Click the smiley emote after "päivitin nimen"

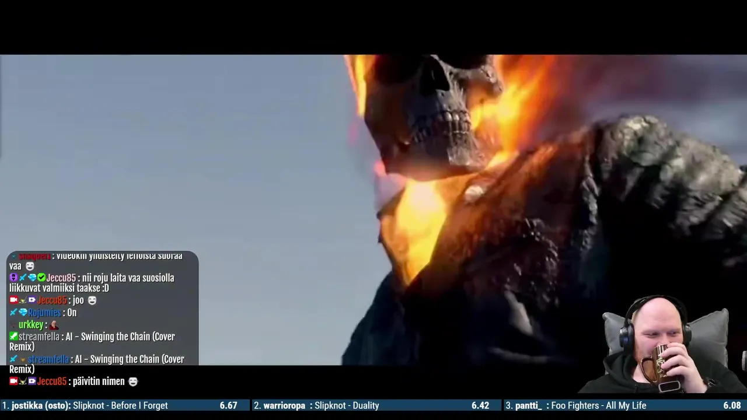pyautogui.click(x=133, y=381)
